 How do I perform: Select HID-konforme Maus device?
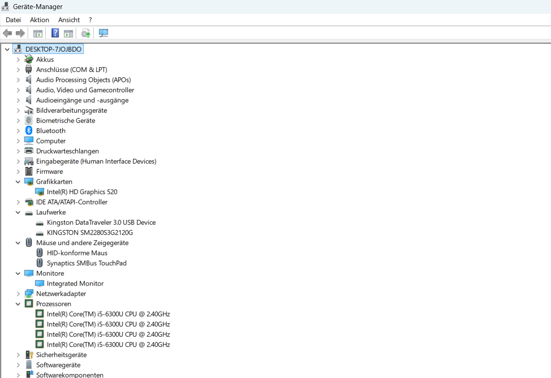coord(77,253)
